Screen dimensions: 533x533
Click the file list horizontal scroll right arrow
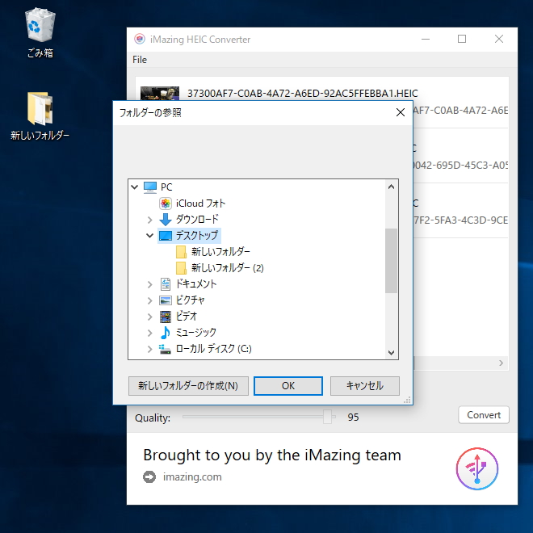click(x=501, y=363)
